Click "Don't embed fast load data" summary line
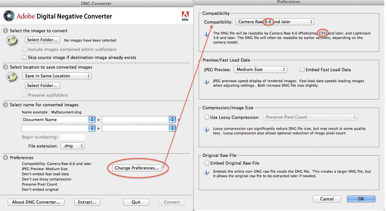 (45, 174)
